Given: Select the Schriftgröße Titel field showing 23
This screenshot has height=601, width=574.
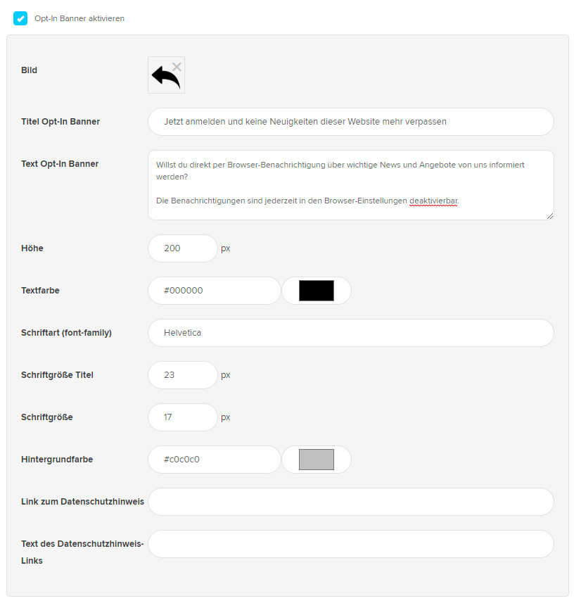Looking at the screenshot, I should point(183,375).
